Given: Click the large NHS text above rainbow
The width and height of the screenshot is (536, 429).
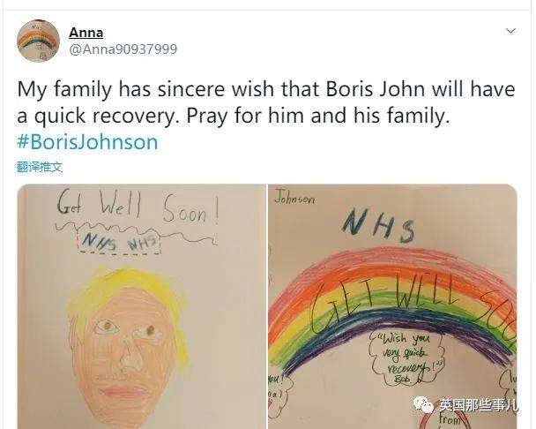Looking at the screenshot, I should coord(378,225).
